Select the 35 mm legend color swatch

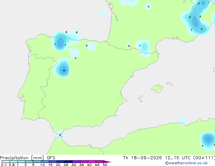coord(84,162)
